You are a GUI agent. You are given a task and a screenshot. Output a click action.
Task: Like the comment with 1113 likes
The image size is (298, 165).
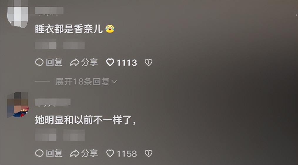[x=110, y=62]
